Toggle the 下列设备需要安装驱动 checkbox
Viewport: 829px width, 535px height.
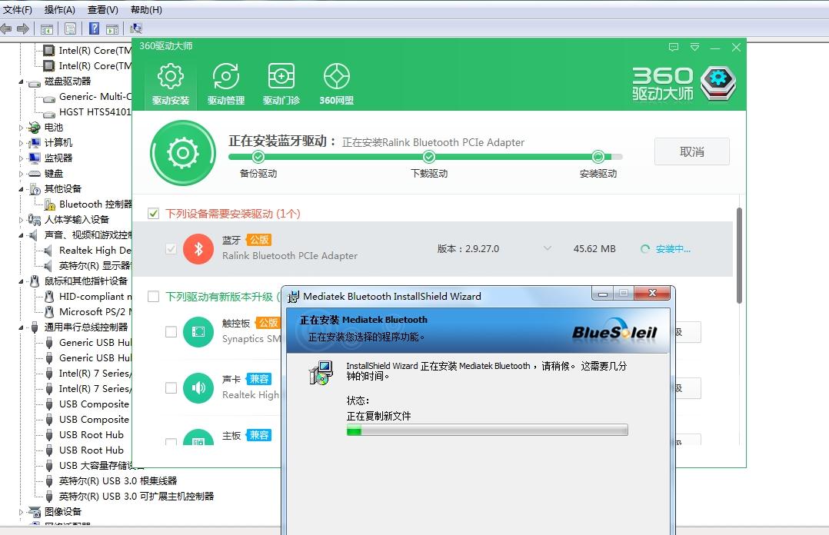pos(153,214)
